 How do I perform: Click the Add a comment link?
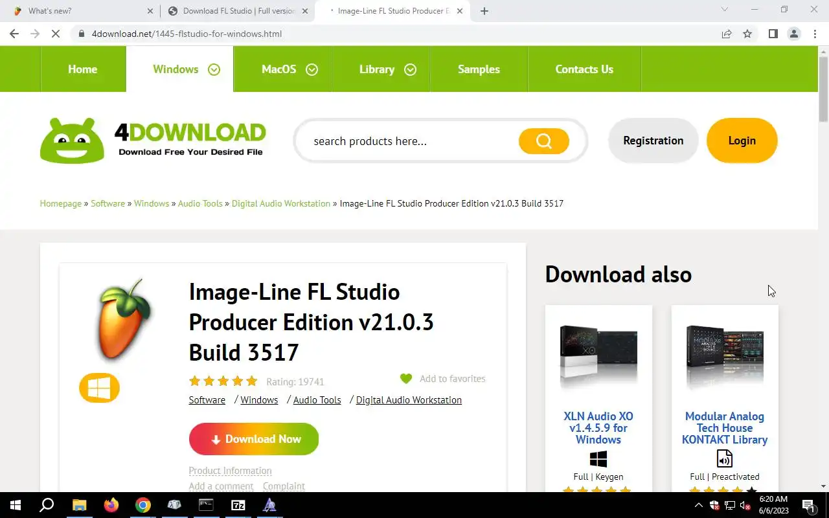pos(221,486)
